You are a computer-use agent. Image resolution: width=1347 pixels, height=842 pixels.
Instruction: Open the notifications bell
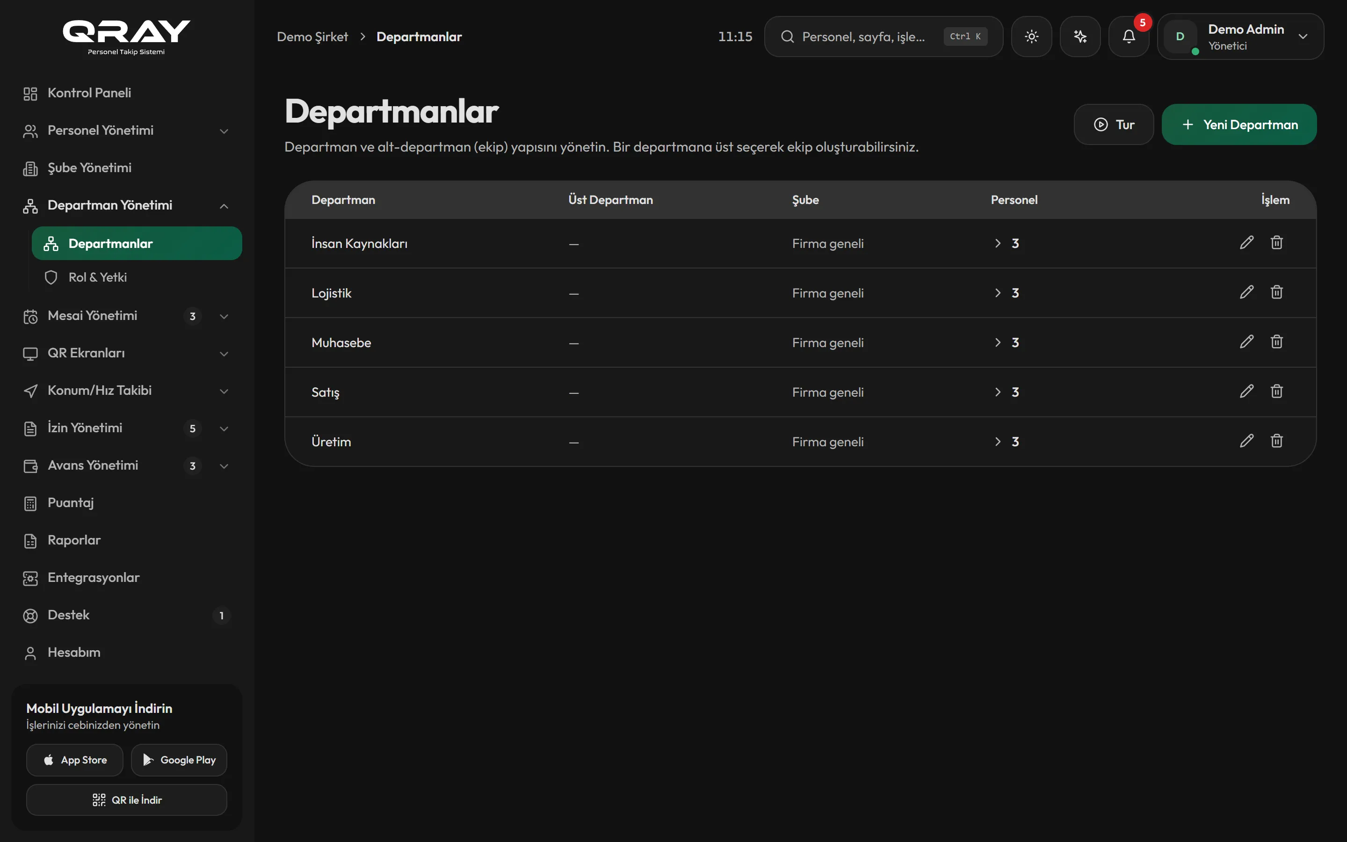click(x=1128, y=37)
